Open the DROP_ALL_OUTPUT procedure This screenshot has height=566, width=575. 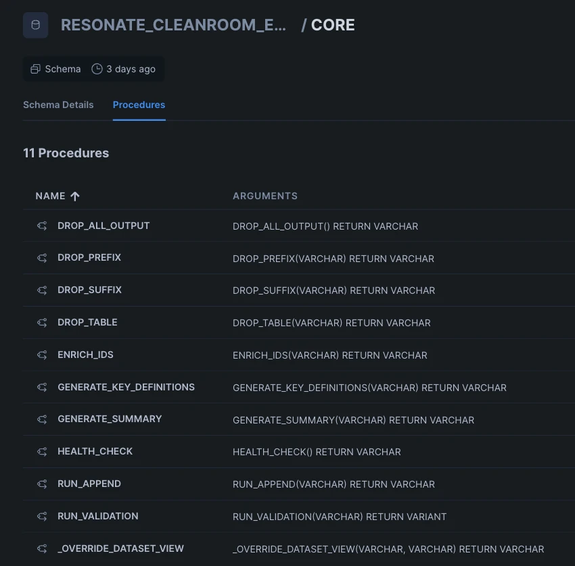[x=103, y=226]
